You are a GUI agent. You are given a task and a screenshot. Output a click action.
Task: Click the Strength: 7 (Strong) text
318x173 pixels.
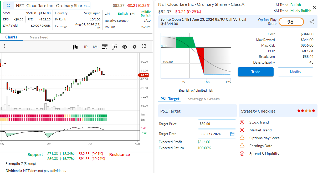point(21,164)
